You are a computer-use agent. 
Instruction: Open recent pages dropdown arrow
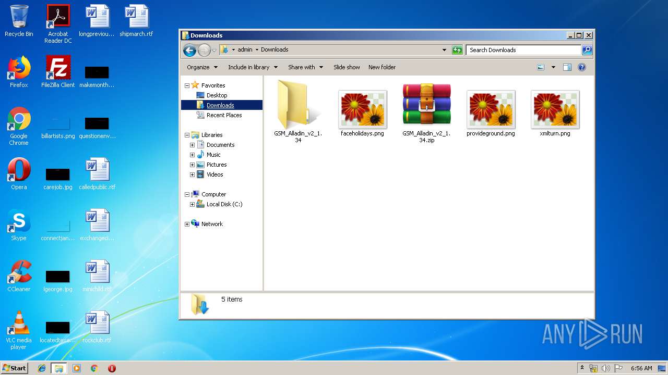(214, 51)
